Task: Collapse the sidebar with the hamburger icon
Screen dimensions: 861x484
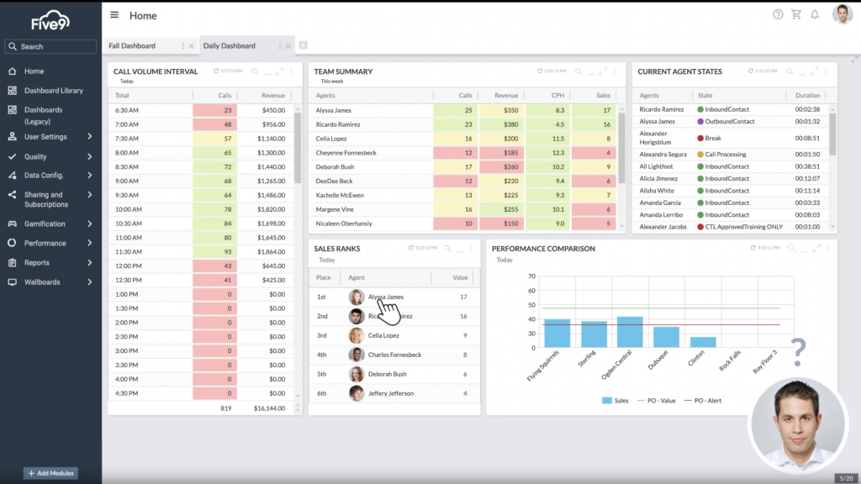Action: pos(114,14)
